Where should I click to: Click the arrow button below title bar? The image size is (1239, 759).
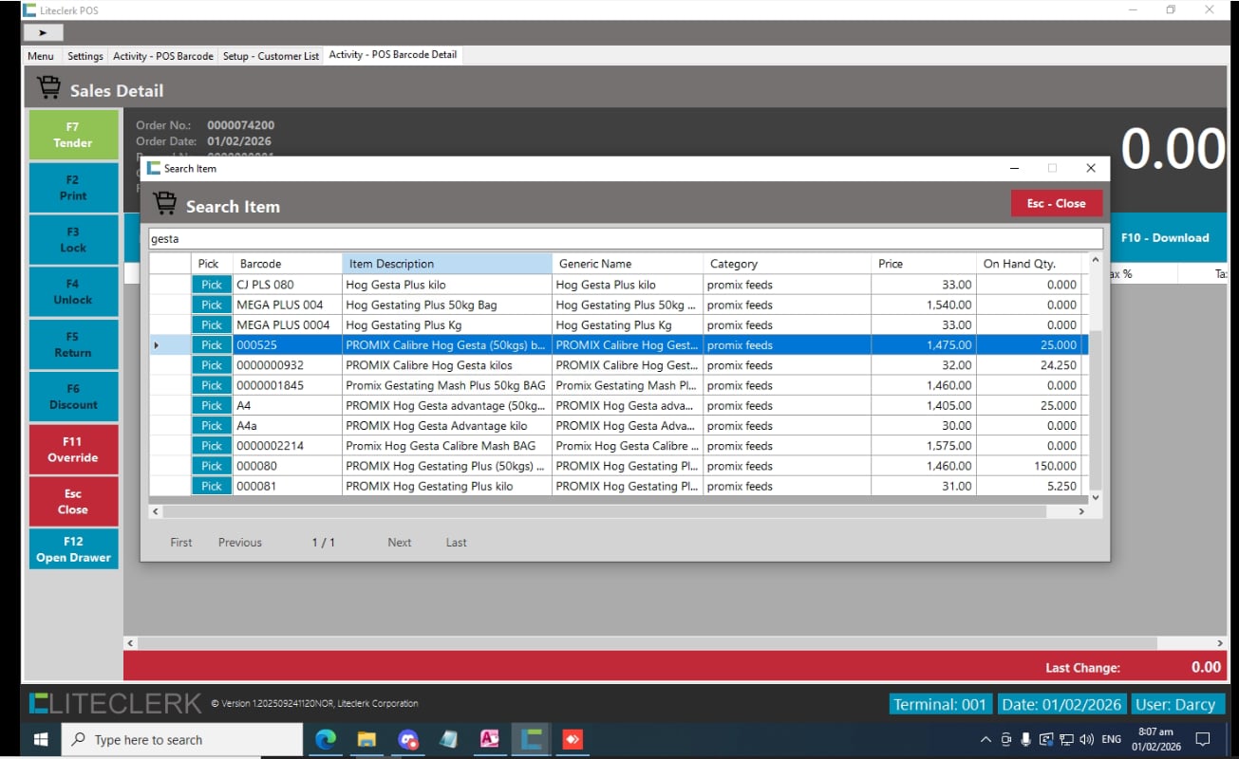pos(43,32)
